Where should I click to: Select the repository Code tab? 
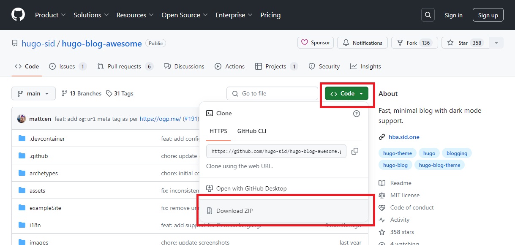point(27,66)
